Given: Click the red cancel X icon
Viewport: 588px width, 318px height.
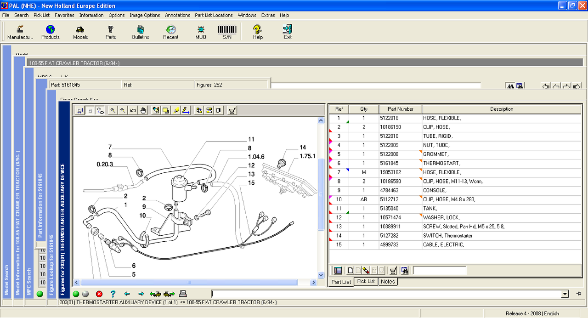Looking at the screenshot, I should pos(99,294).
